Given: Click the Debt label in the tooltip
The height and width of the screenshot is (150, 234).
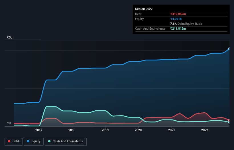Looking at the screenshot, I should pyautogui.click(x=138, y=14).
